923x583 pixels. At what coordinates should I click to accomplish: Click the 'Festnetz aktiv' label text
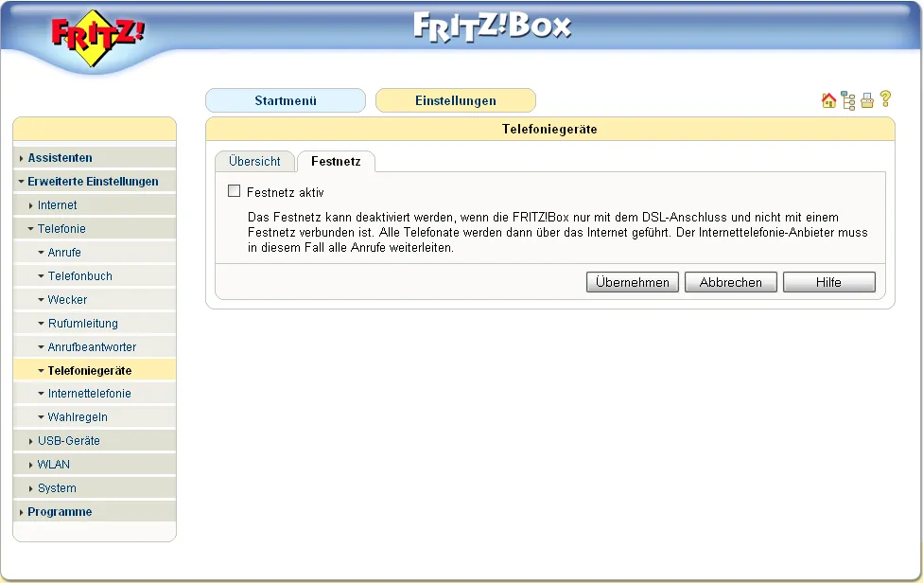(286, 192)
